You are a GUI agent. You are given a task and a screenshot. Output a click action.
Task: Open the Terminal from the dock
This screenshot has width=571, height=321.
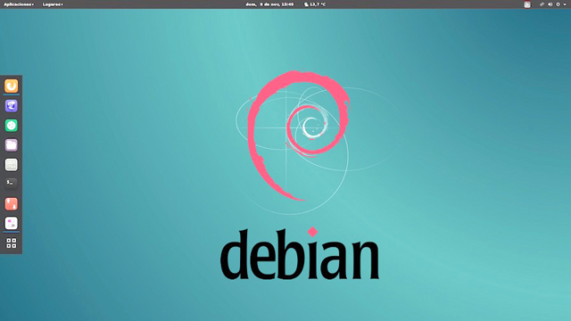click(12, 185)
